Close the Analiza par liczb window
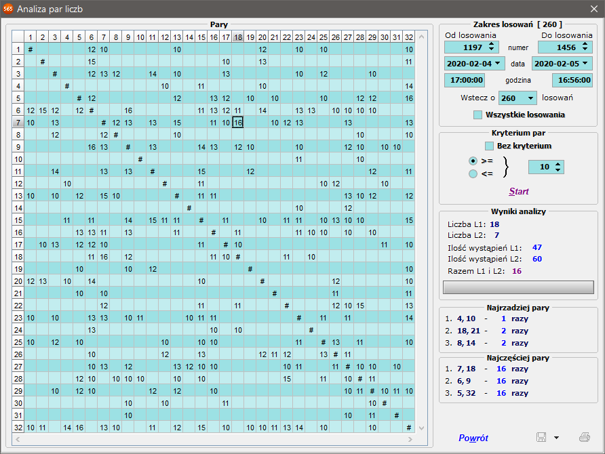 pyautogui.click(x=594, y=9)
